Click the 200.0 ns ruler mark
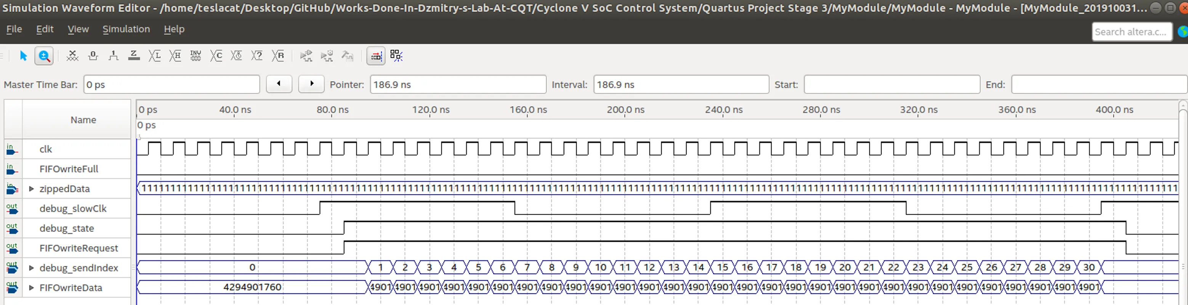The height and width of the screenshot is (305, 1188). (625, 110)
